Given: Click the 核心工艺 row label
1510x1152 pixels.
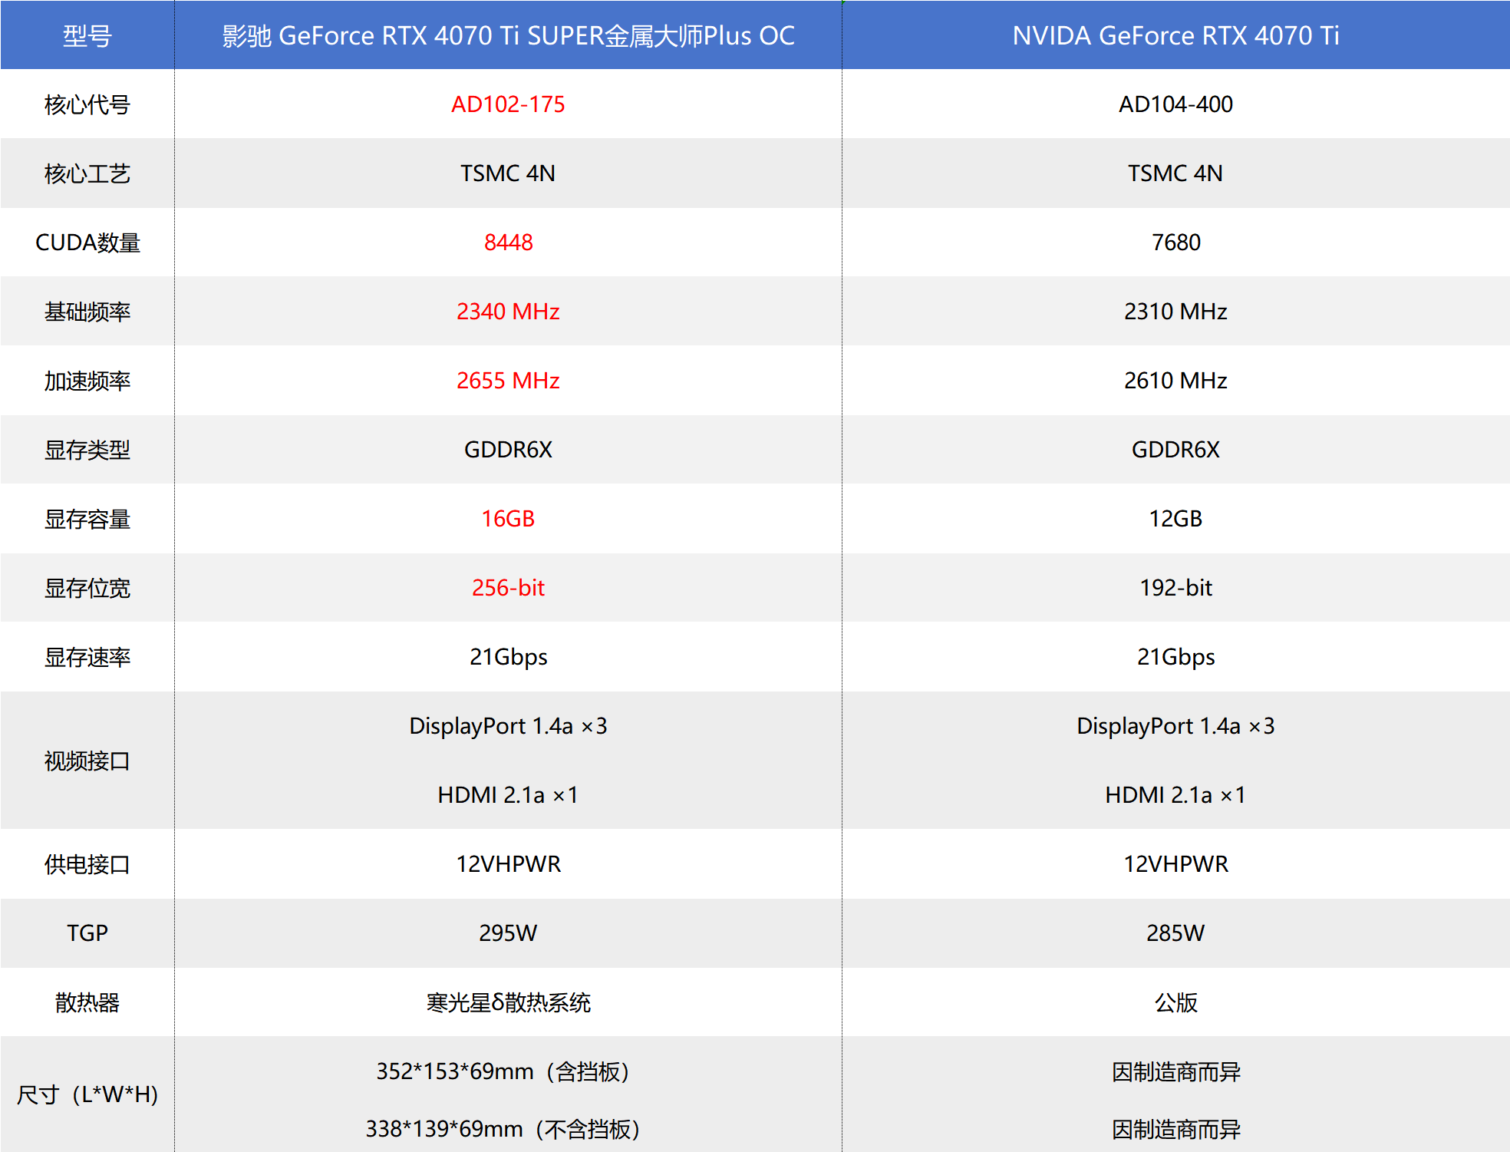Looking at the screenshot, I should click(87, 173).
